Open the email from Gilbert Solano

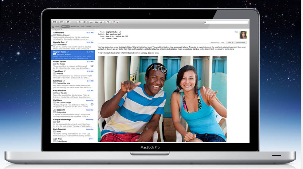pos(73,64)
